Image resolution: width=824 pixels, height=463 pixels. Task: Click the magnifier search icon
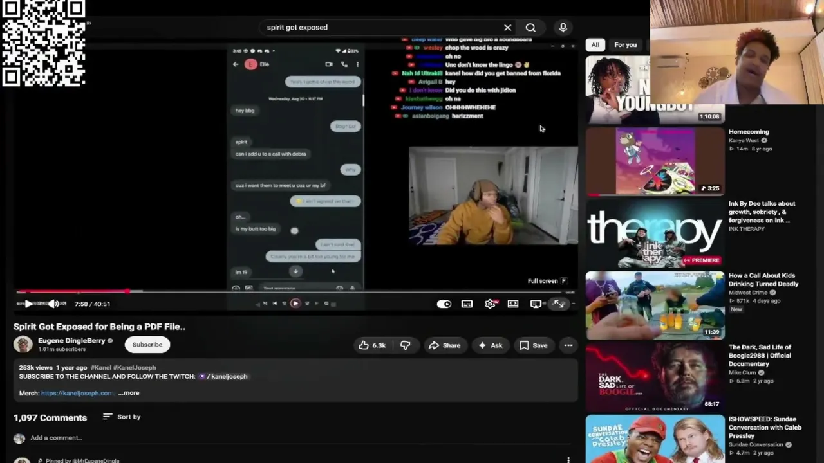point(530,28)
